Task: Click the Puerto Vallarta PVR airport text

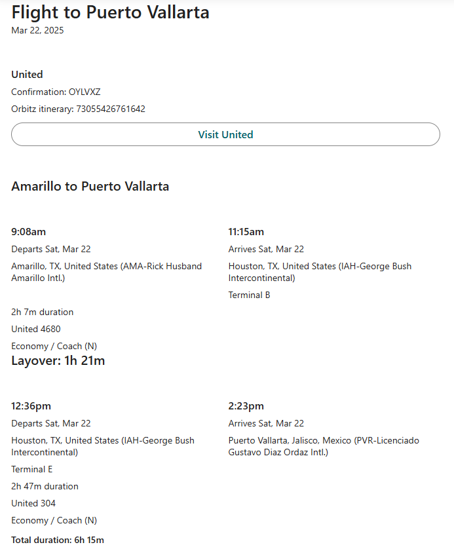Action: 324,446
